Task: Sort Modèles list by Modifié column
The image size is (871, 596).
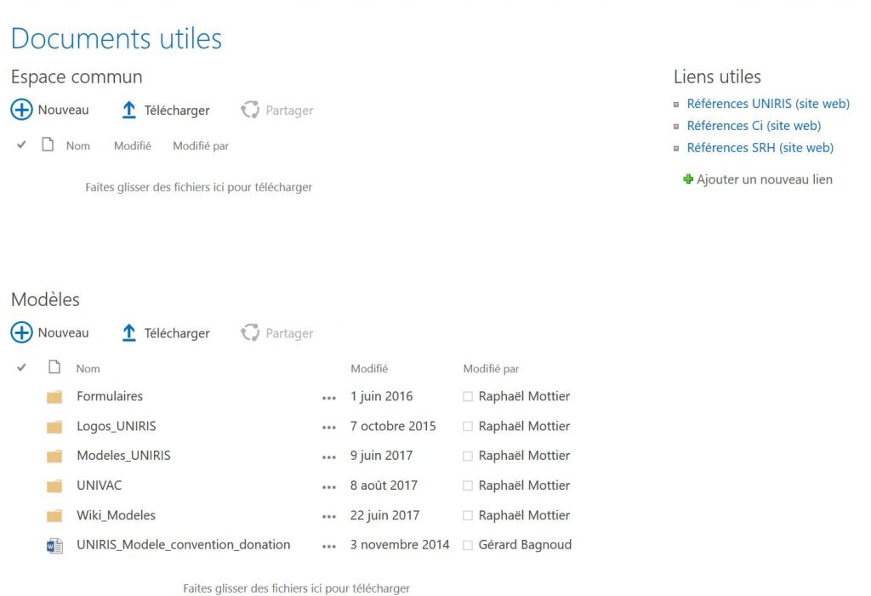Action: (369, 369)
